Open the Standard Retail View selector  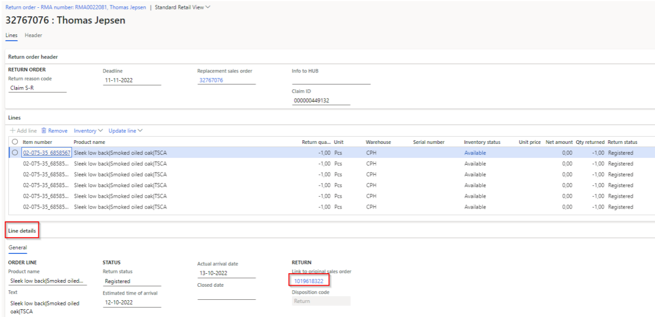(x=183, y=7)
